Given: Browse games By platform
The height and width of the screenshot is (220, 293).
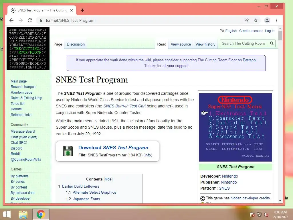Looking at the screenshot, I should point(19,176).
